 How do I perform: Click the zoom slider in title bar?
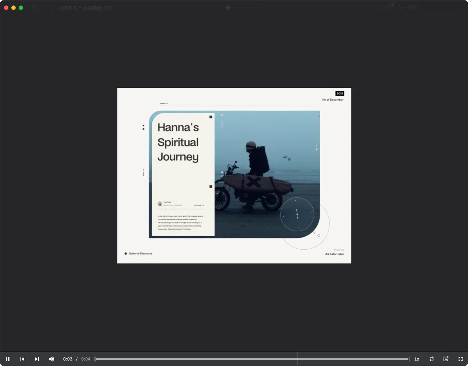(x=228, y=8)
